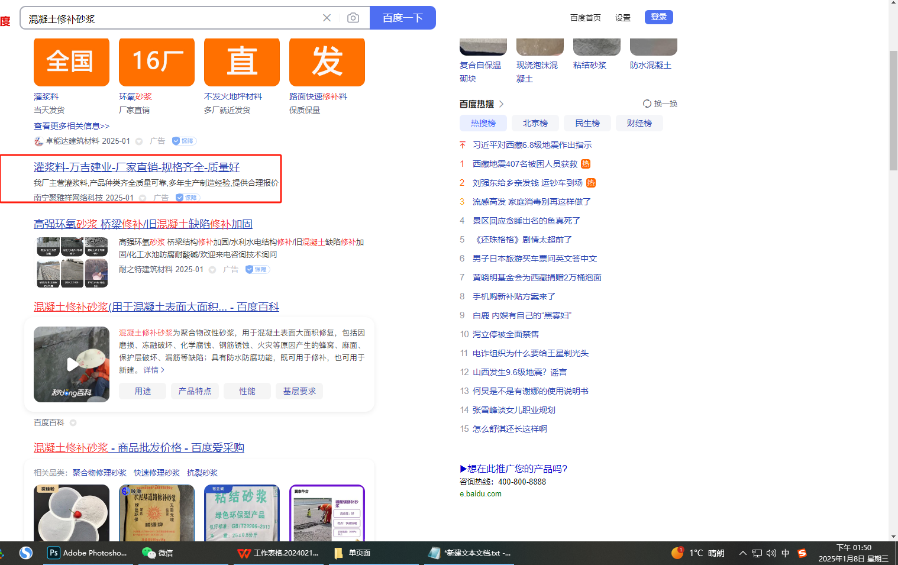Open the 新建文本文档.txt Notepad taskbar item
Image resolution: width=898 pixels, height=565 pixels.
470,553
